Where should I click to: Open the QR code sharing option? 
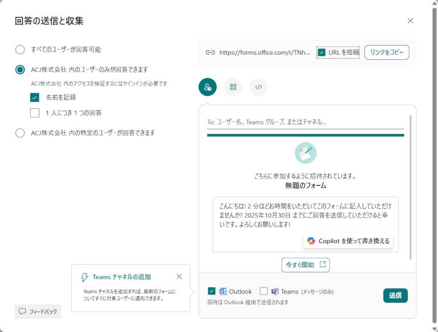click(x=233, y=87)
